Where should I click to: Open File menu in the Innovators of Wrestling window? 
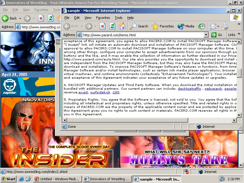5,10
